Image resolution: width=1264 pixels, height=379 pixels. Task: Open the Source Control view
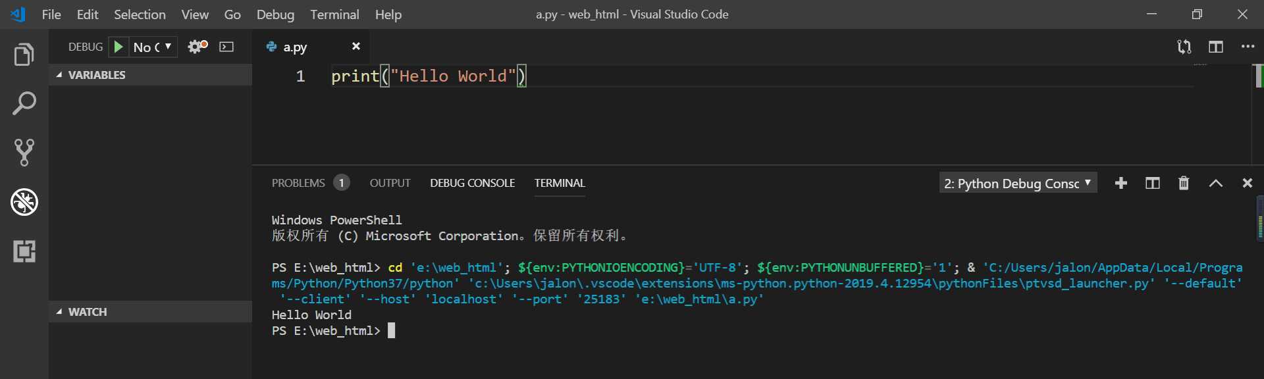click(24, 153)
